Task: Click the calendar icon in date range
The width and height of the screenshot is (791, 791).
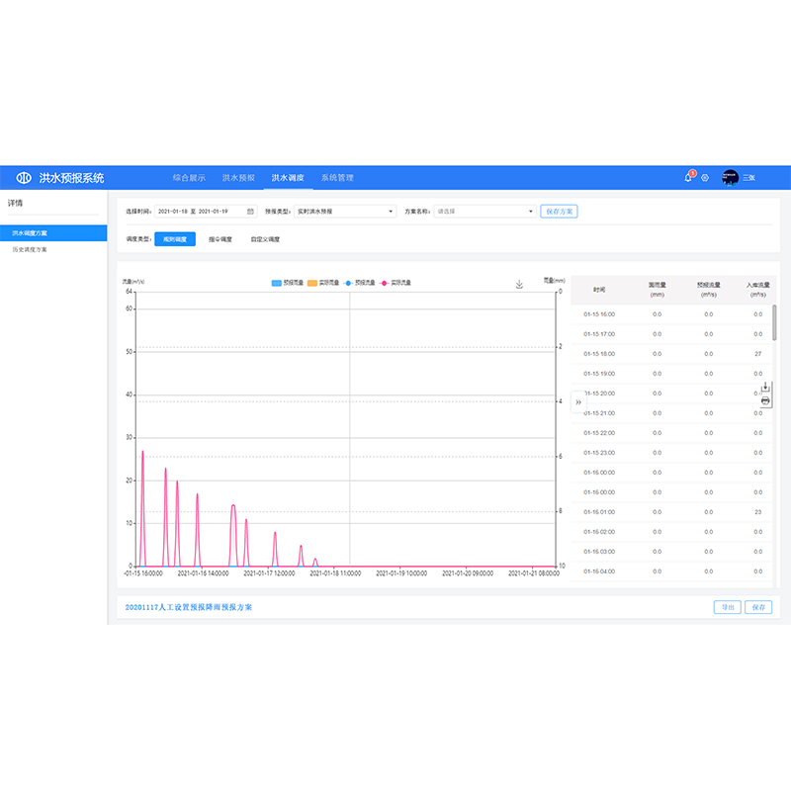Action: pos(250,211)
